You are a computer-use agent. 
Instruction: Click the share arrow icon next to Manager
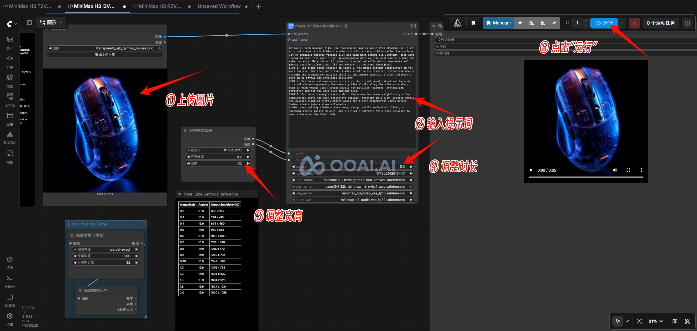tap(554, 23)
